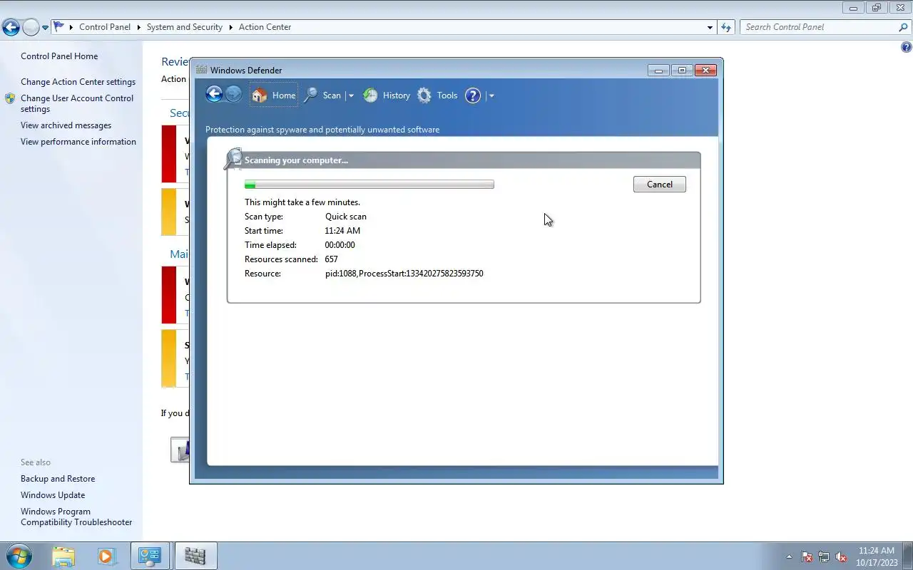
Task: Go back in Windows Defender
Action: [x=214, y=94]
